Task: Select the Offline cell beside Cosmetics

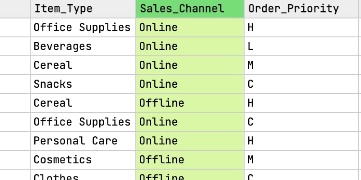Action: coord(190,160)
